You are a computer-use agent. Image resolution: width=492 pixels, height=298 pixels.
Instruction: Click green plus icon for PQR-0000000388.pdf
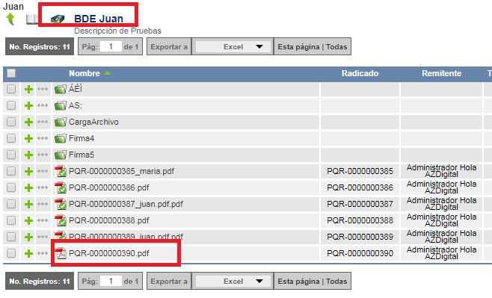coord(28,220)
